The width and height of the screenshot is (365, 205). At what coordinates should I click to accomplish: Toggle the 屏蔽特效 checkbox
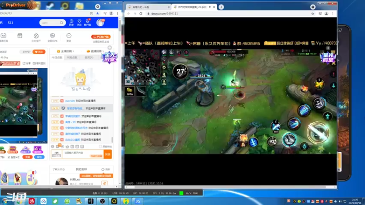[x=100, y=146]
